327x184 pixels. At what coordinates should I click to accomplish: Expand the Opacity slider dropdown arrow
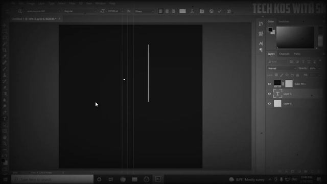click(319, 68)
